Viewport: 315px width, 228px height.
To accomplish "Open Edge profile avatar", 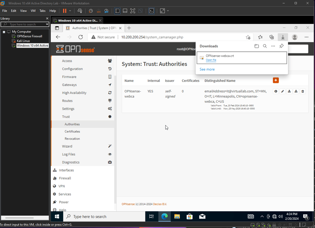I will 294,37.
